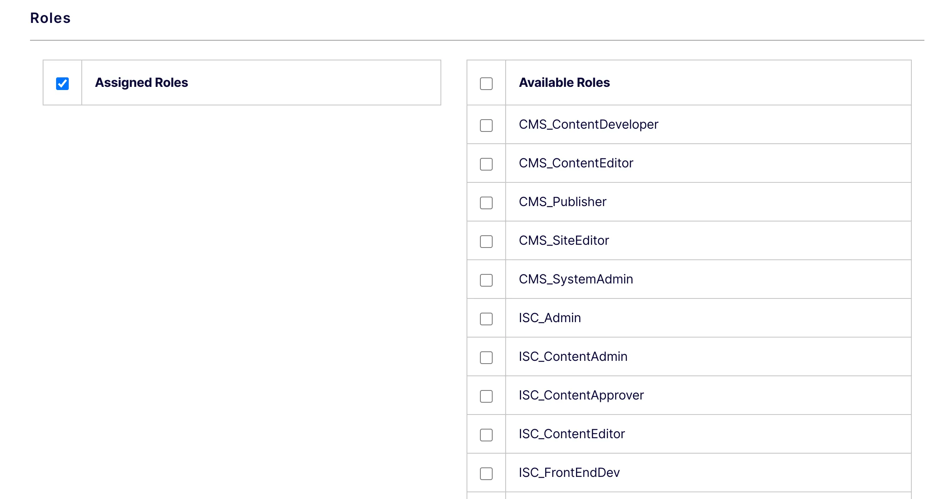Select the CMS_ContentEditor role checkbox
This screenshot has height=499, width=941.
486,164
